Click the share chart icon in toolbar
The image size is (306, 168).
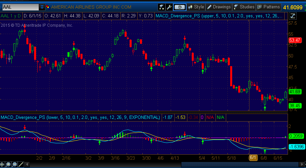point(162,7)
